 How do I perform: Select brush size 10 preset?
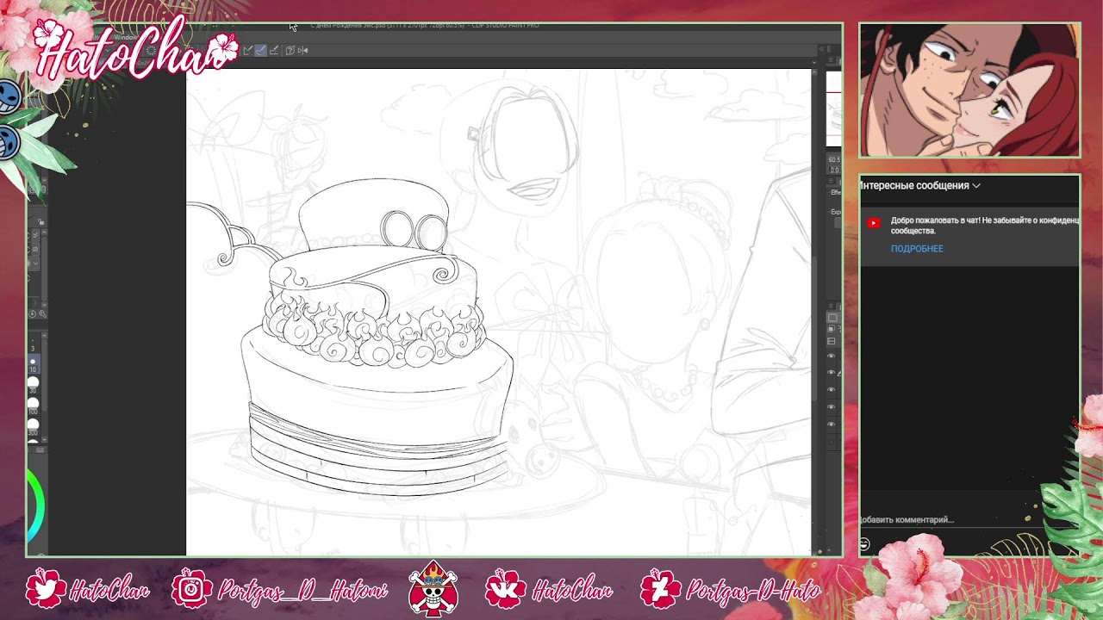point(33,365)
